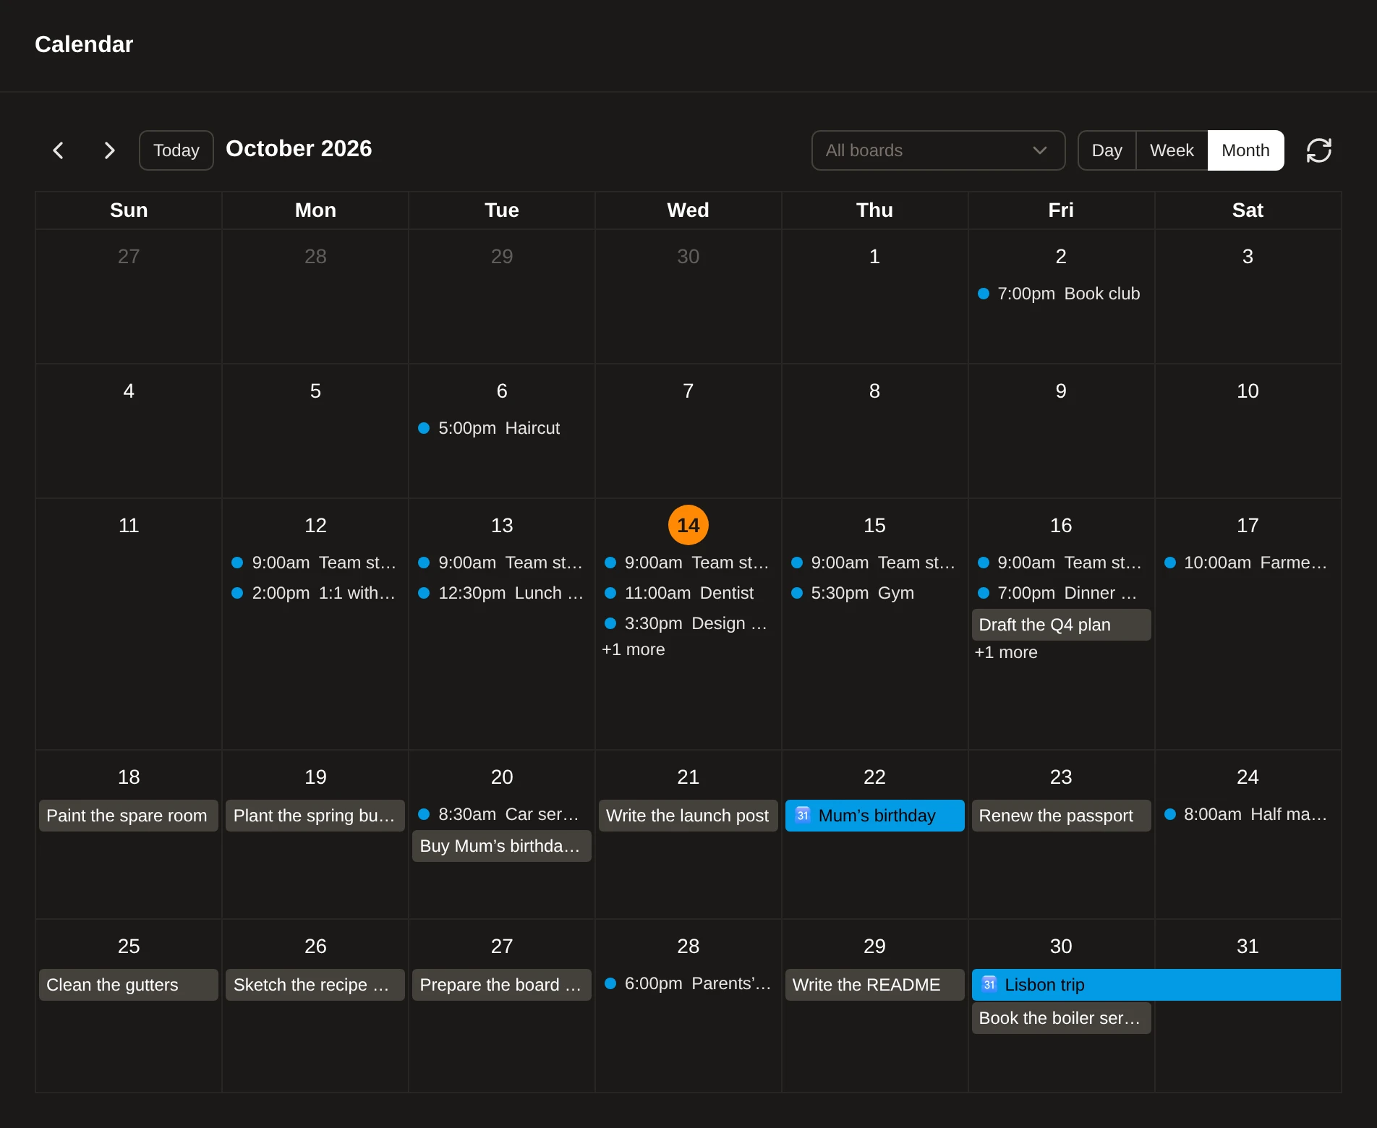
Task: Select the Month view tab
Action: (1245, 150)
